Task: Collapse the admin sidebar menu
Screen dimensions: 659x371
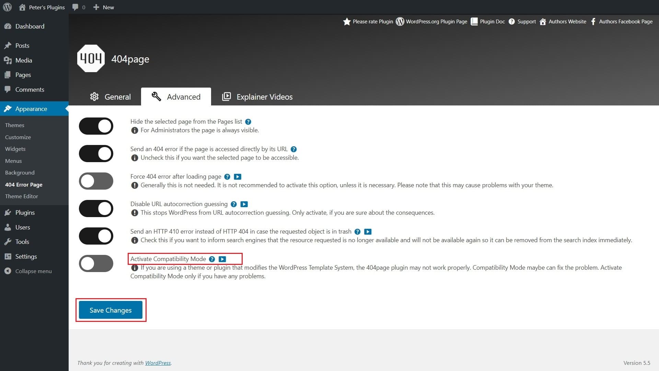Action: pyautogui.click(x=28, y=271)
